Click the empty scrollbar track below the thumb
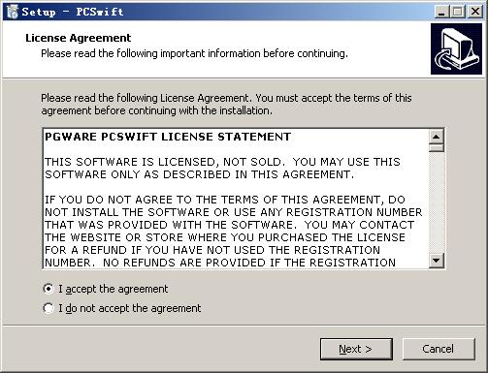 [437, 202]
